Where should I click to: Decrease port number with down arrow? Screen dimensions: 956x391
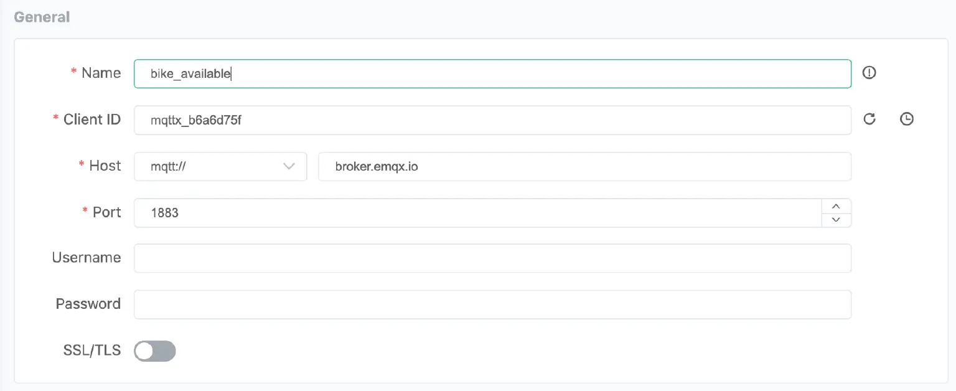tap(836, 220)
